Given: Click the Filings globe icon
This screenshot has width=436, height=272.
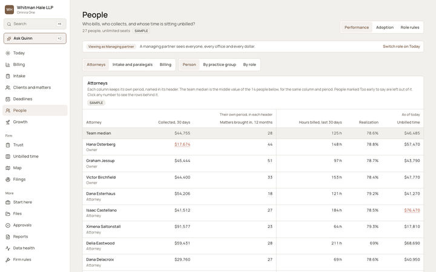Looking at the screenshot, I should (8, 180).
